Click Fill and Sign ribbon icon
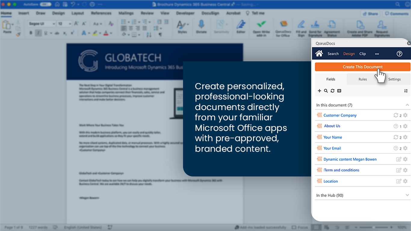The height and width of the screenshot is (231, 411). (x=301, y=29)
